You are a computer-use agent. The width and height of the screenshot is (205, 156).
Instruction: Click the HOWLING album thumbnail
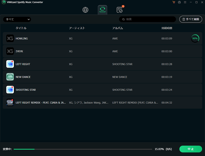[10, 38]
